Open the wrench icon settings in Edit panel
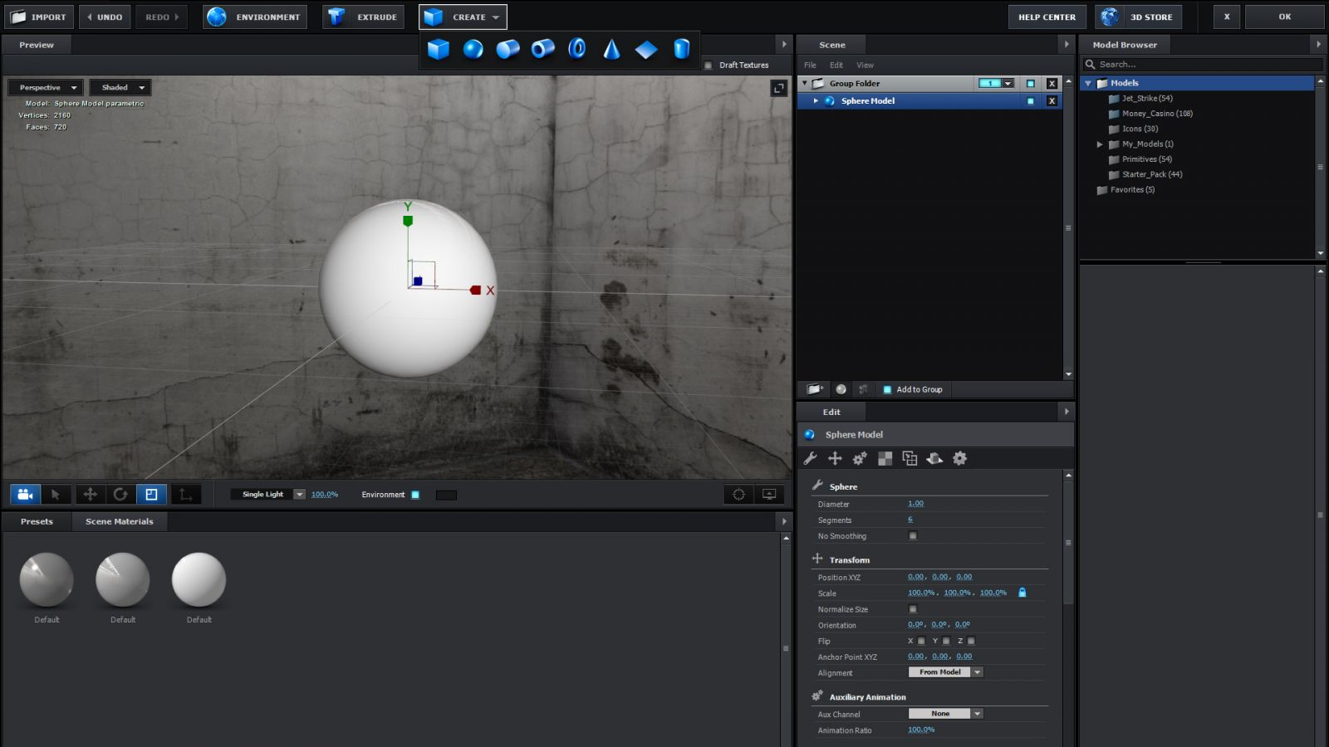 pyautogui.click(x=811, y=458)
